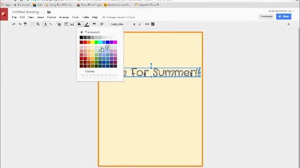Viewport: 300px width, 168px height.
Task: Click the Zoom to fit icon
Action: 32,24
